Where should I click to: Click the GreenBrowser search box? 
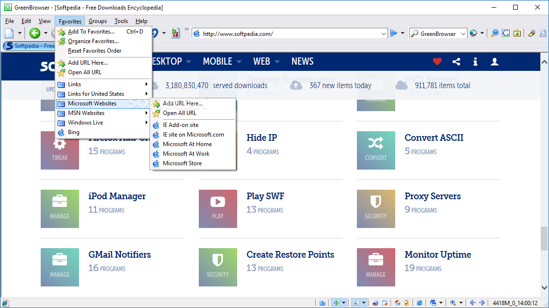(x=437, y=34)
